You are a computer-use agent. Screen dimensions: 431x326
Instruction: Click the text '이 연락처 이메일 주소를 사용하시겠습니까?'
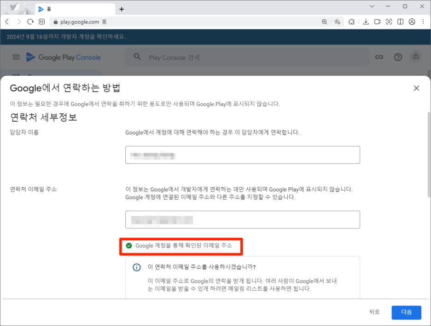pyautogui.click(x=202, y=267)
